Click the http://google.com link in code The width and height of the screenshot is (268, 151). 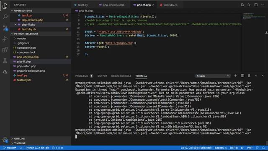click(119, 43)
